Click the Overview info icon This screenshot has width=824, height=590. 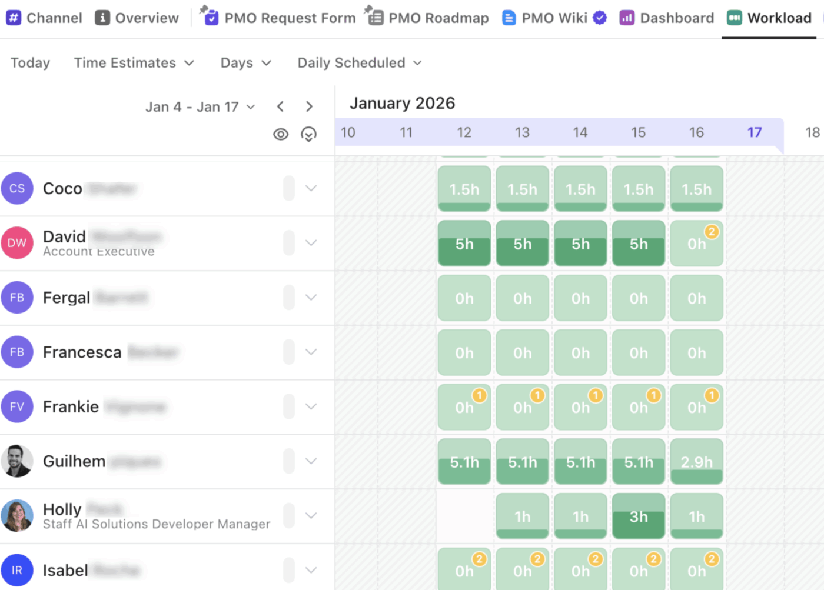click(x=102, y=18)
